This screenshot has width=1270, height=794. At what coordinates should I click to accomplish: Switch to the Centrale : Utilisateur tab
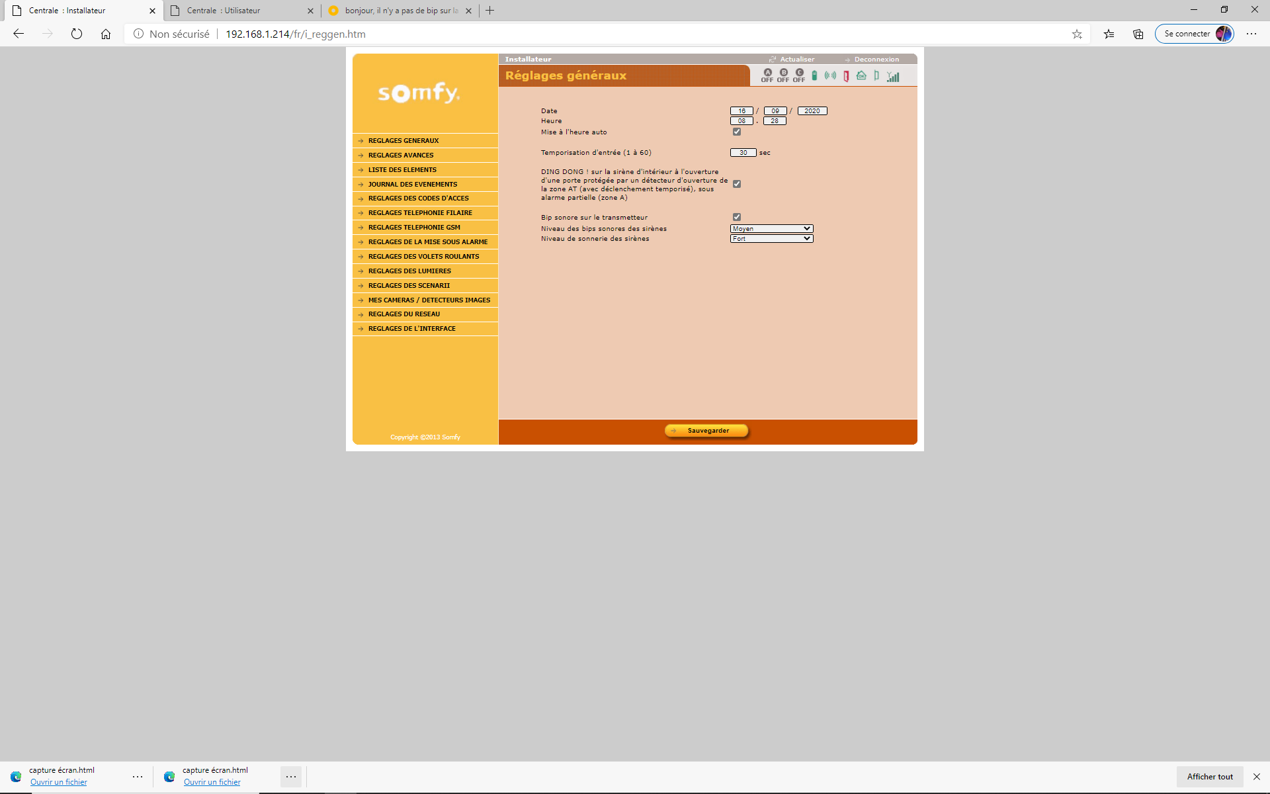pyautogui.click(x=224, y=11)
